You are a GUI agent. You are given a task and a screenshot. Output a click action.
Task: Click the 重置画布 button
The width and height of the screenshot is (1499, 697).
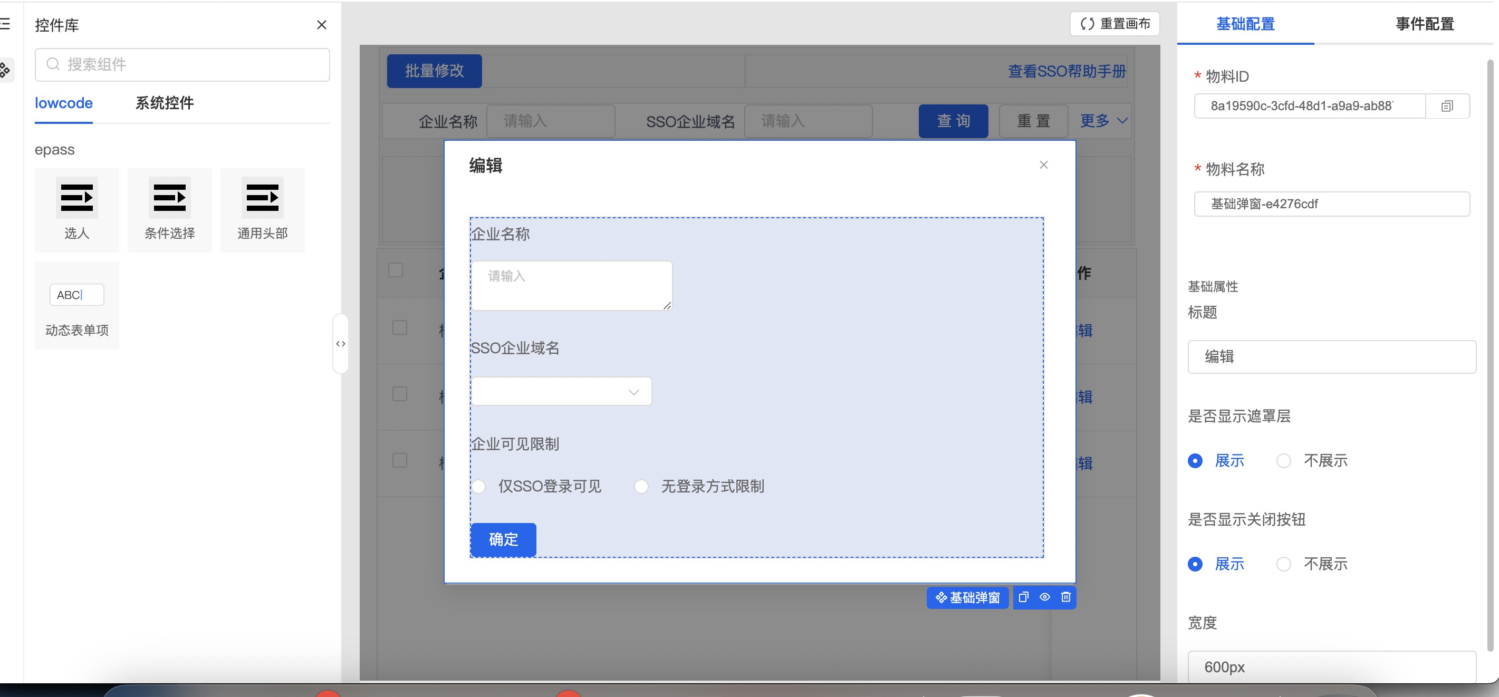[x=1114, y=24]
